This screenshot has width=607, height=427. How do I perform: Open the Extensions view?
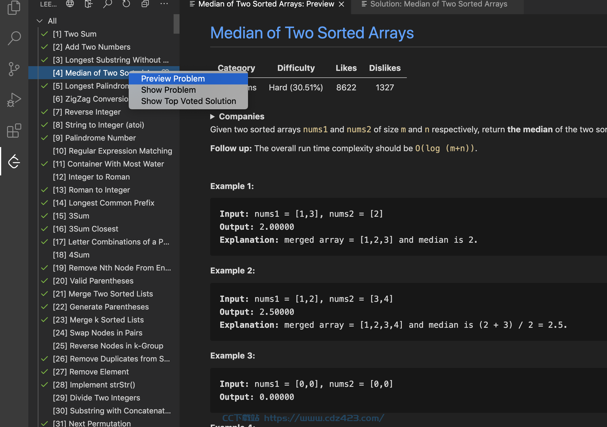[14, 131]
